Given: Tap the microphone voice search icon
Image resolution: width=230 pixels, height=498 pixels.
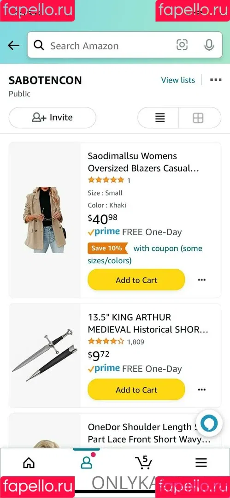Looking at the screenshot, I should [209, 45].
